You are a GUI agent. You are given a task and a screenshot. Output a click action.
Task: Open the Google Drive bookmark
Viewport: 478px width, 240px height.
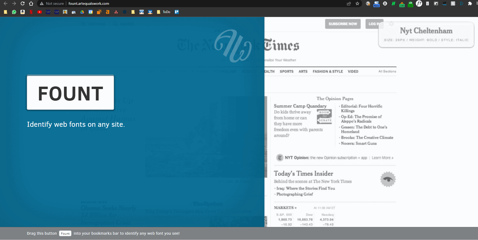click(x=82, y=12)
